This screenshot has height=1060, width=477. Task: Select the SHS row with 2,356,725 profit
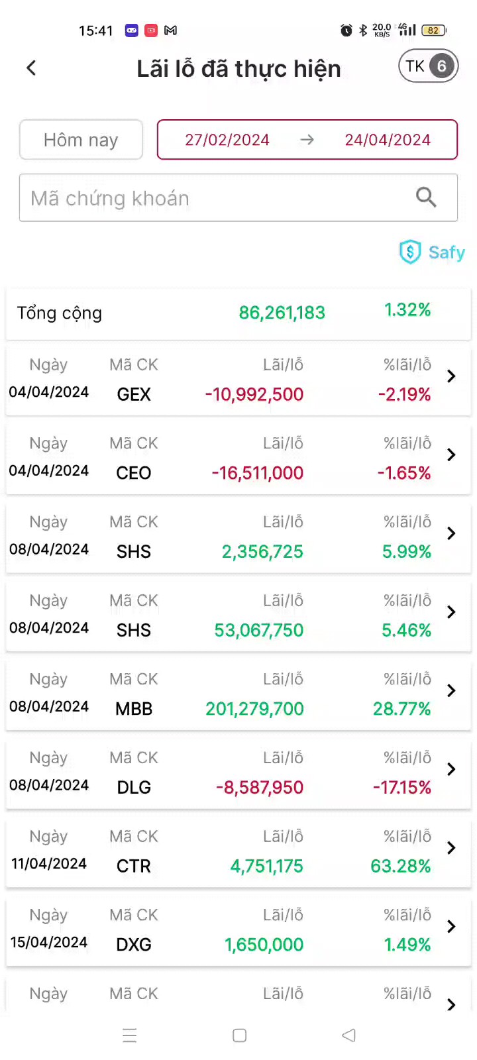coord(238,538)
